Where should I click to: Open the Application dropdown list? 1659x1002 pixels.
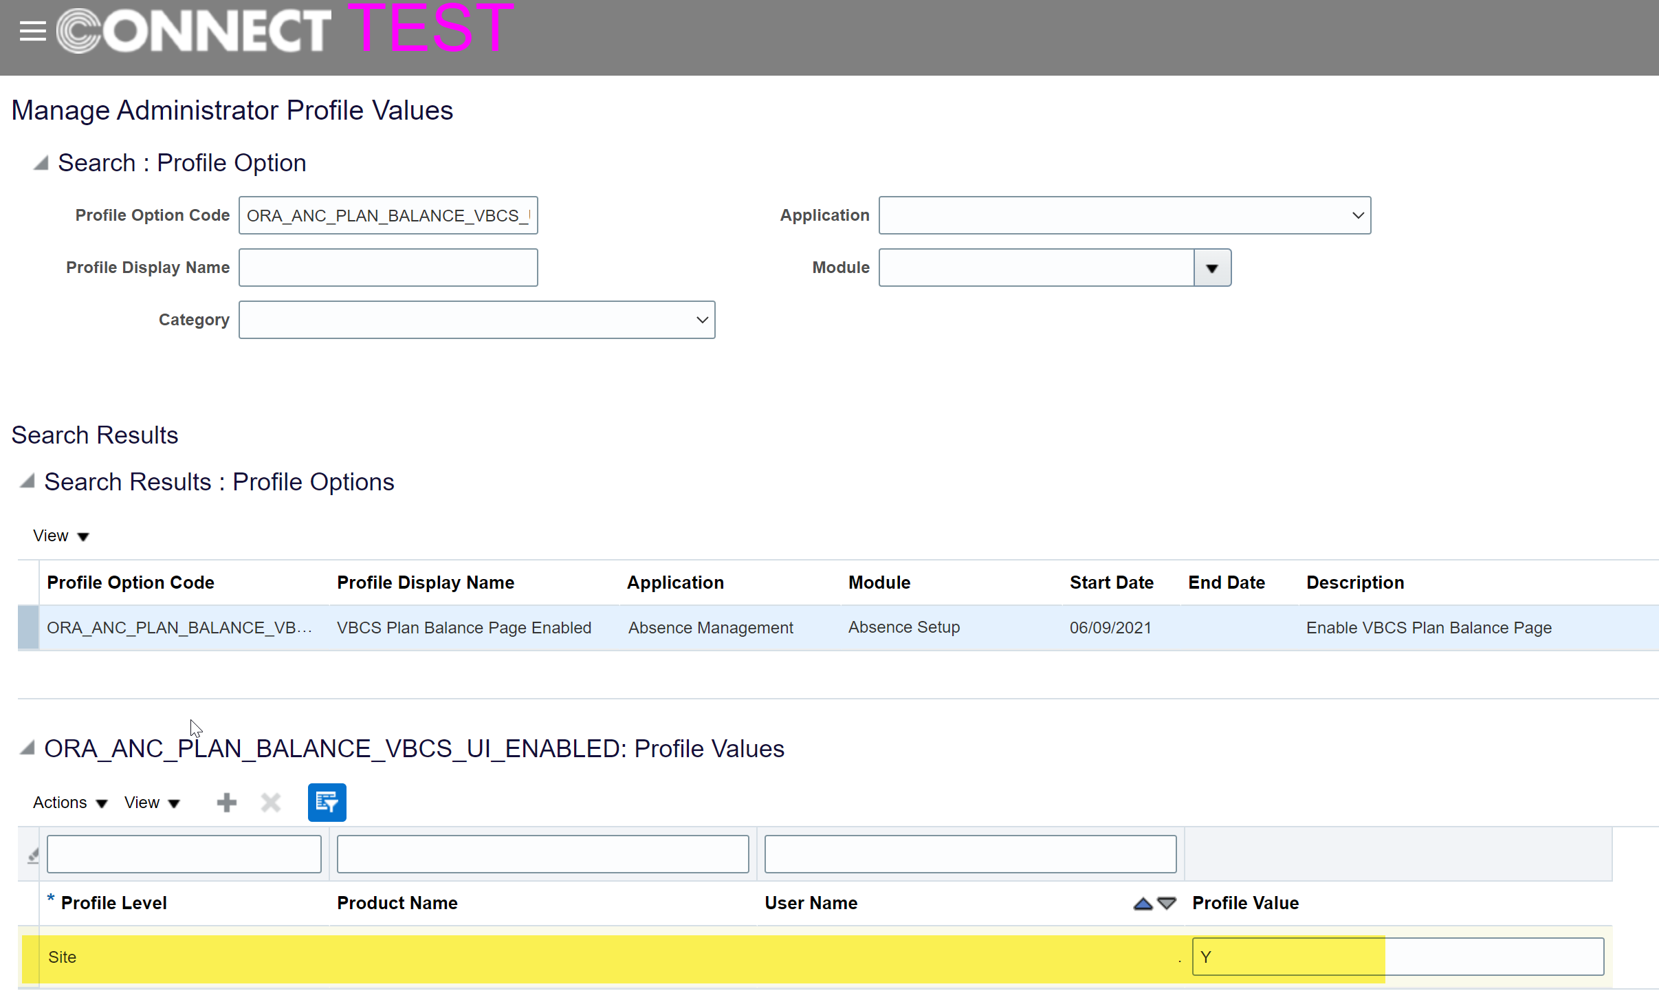point(1358,215)
